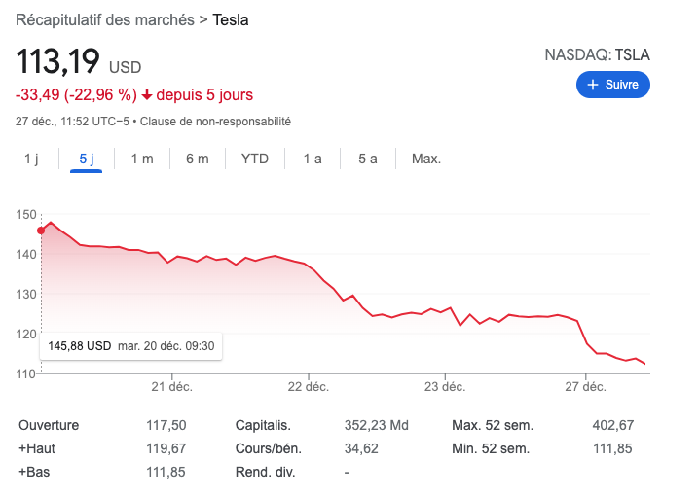The image size is (699, 497).
Task: Select the 5 j time range tab
Action: pos(86,159)
